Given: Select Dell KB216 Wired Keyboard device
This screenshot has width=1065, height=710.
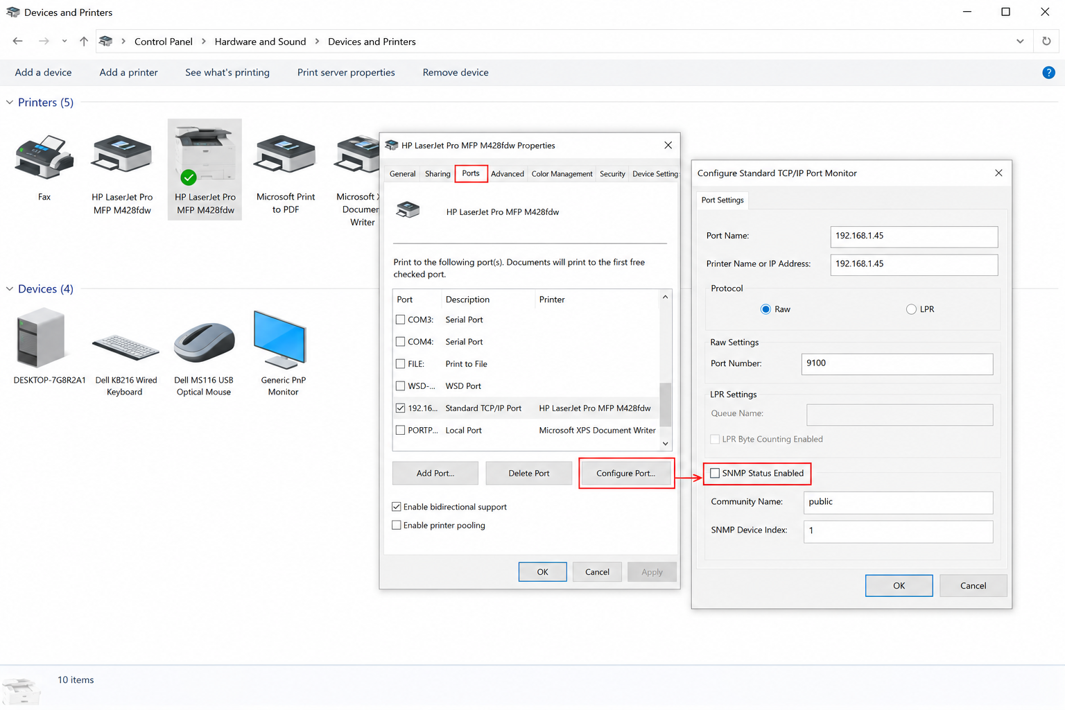Looking at the screenshot, I should [x=125, y=347].
